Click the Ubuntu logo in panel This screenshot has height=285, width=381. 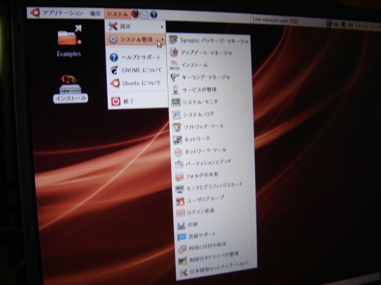pyautogui.click(x=36, y=12)
